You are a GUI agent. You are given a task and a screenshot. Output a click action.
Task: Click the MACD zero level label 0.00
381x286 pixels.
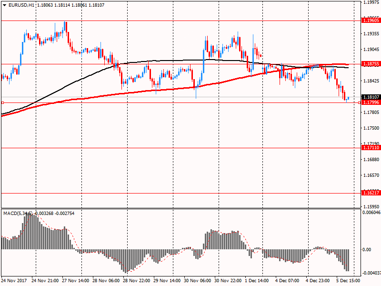pos(367,250)
